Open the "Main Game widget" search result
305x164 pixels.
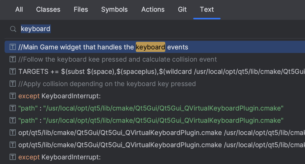(103, 47)
